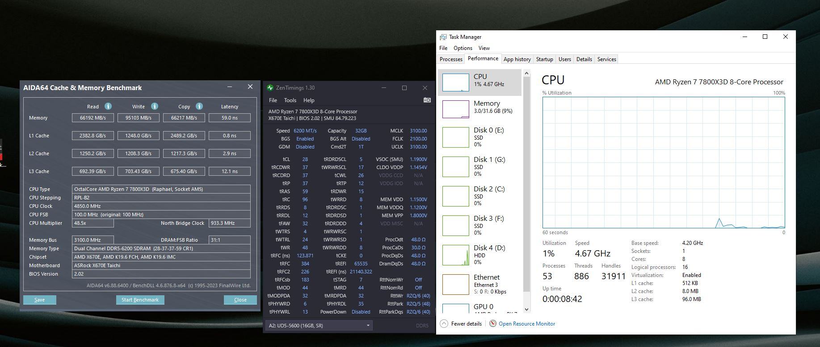Click the Up time 0:00:08:42 value
This screenshot has height=347, width=820.
(x=562, y=299)
